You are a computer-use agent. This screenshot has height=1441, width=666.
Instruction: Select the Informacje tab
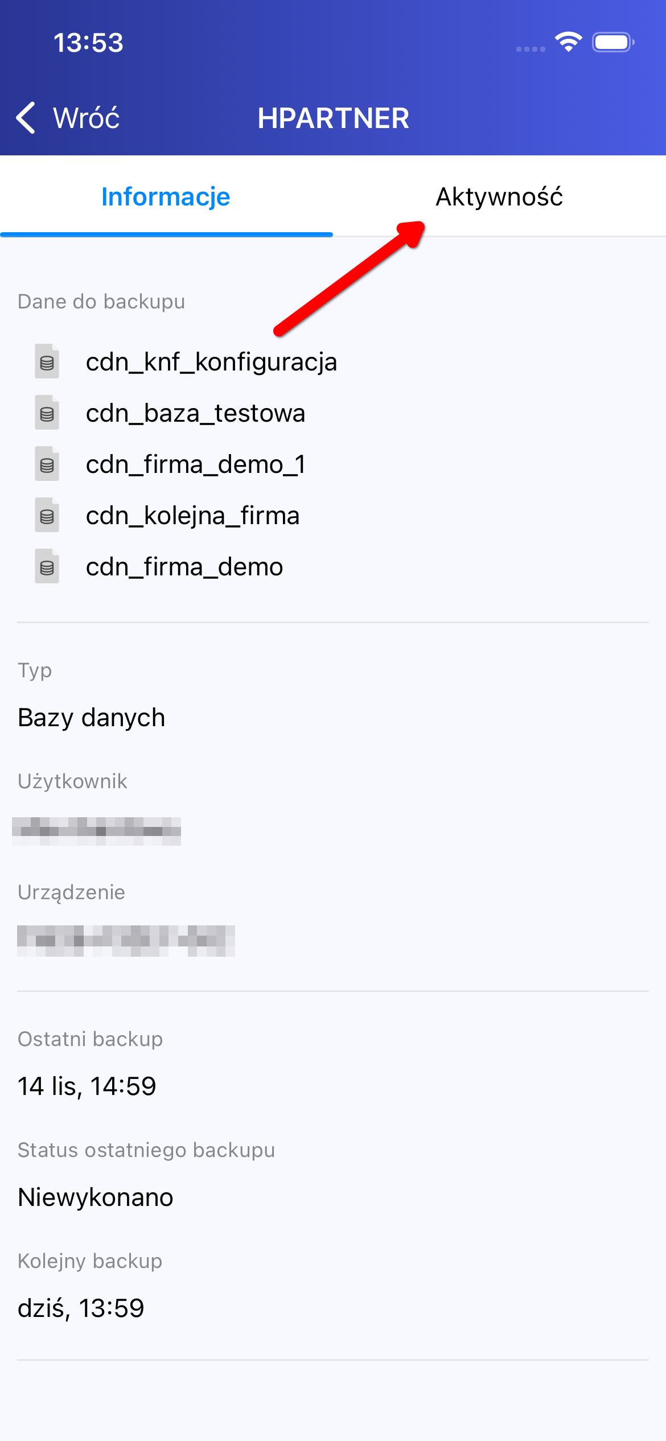pos(166,197)
